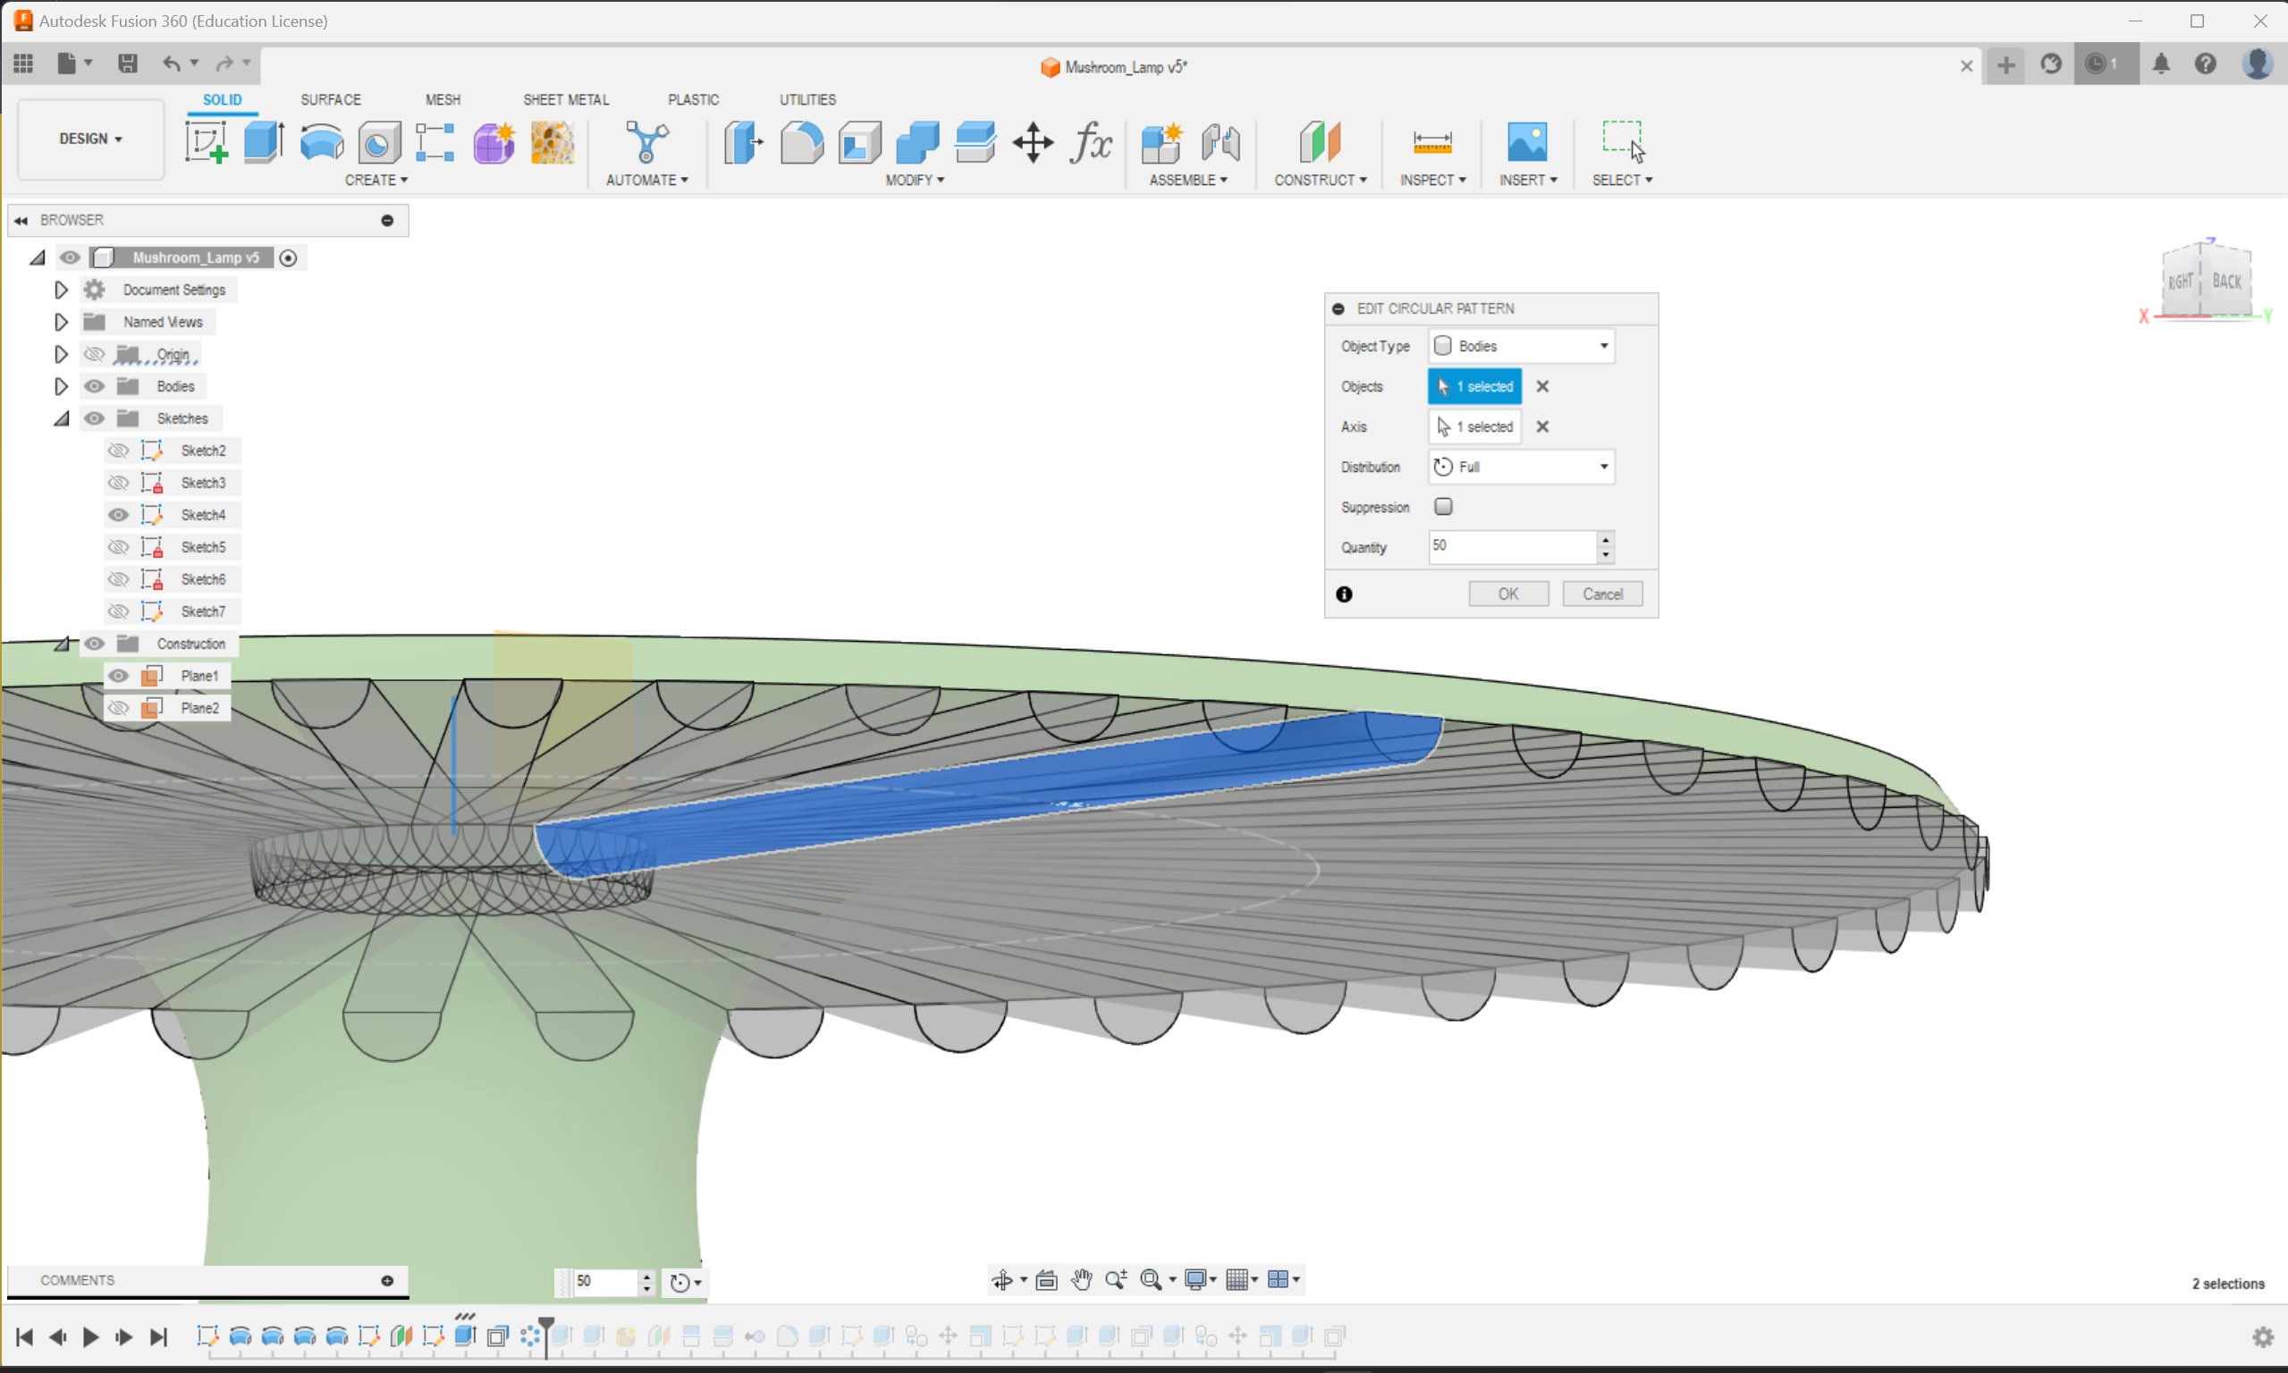Click OK in Edit Circular Pattern dialog
Viewport: 2288px width, 1373px height.
(1507, 594)
